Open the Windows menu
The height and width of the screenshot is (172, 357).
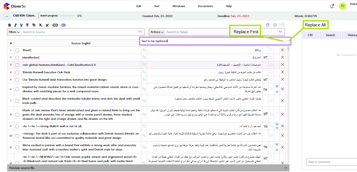pyautogui.click(x=179, y=6)
